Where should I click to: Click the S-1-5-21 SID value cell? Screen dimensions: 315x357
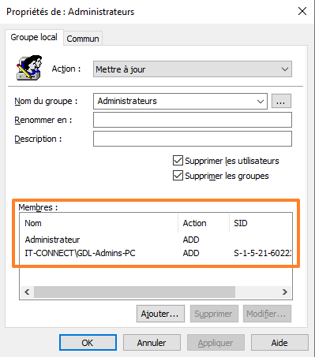click(x=262, y=253)
